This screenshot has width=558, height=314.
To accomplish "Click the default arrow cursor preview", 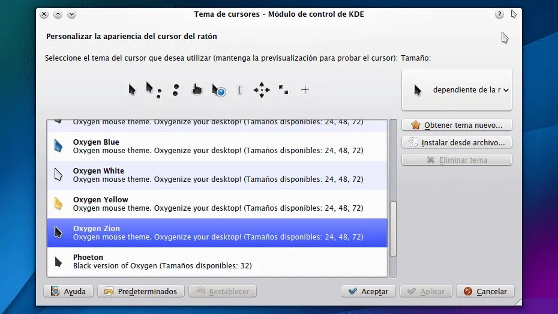I will (132, 89).
